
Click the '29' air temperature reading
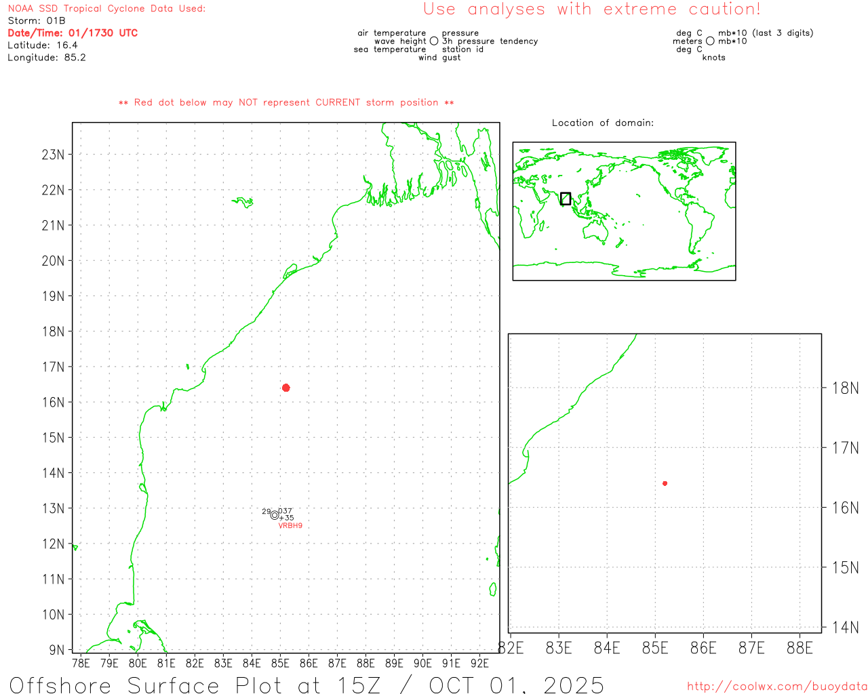(x=267, y=512)
